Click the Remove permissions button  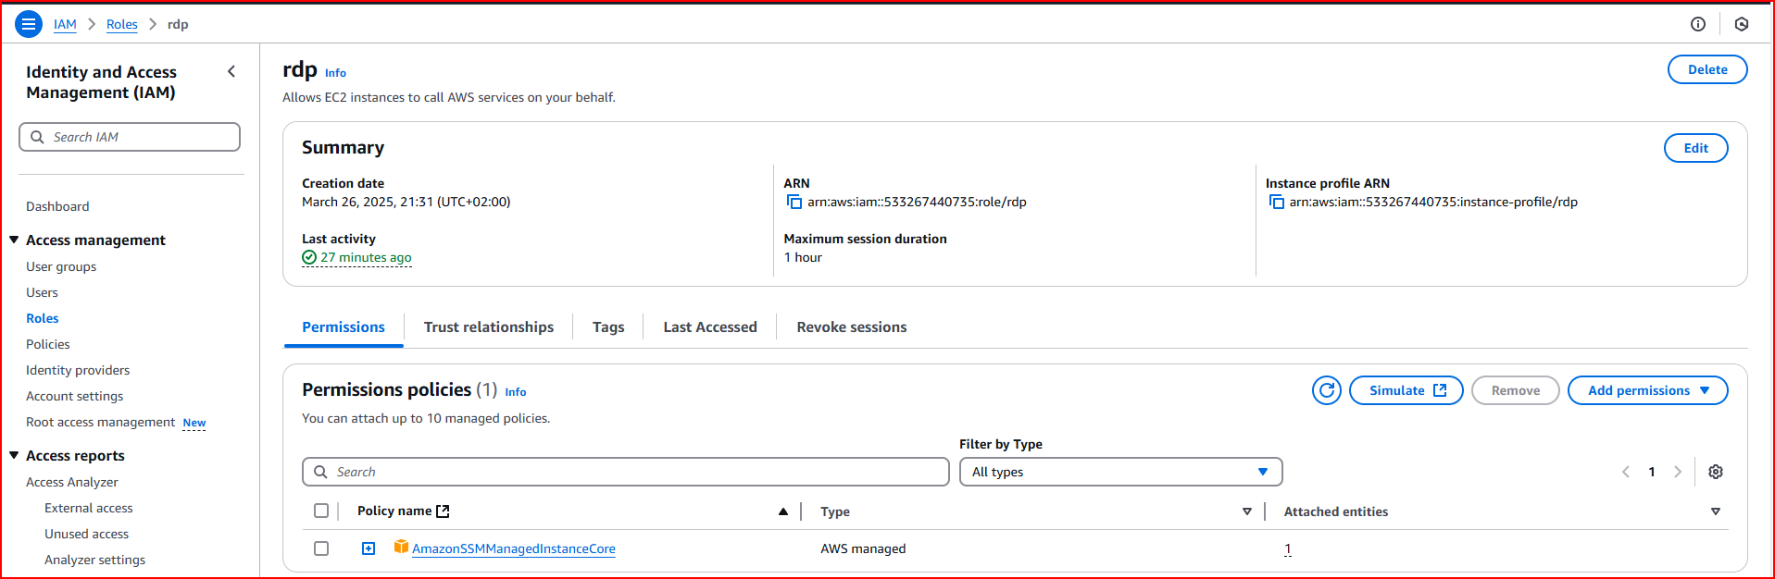[x=1515, y=390]
